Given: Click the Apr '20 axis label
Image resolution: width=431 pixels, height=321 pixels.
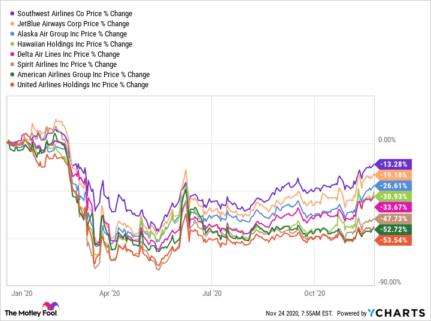Looking at the screenshot, I should (109, 293).
